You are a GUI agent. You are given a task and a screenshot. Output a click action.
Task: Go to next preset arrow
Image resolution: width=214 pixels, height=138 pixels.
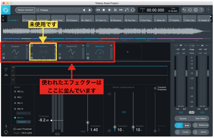tap(90, 10)
